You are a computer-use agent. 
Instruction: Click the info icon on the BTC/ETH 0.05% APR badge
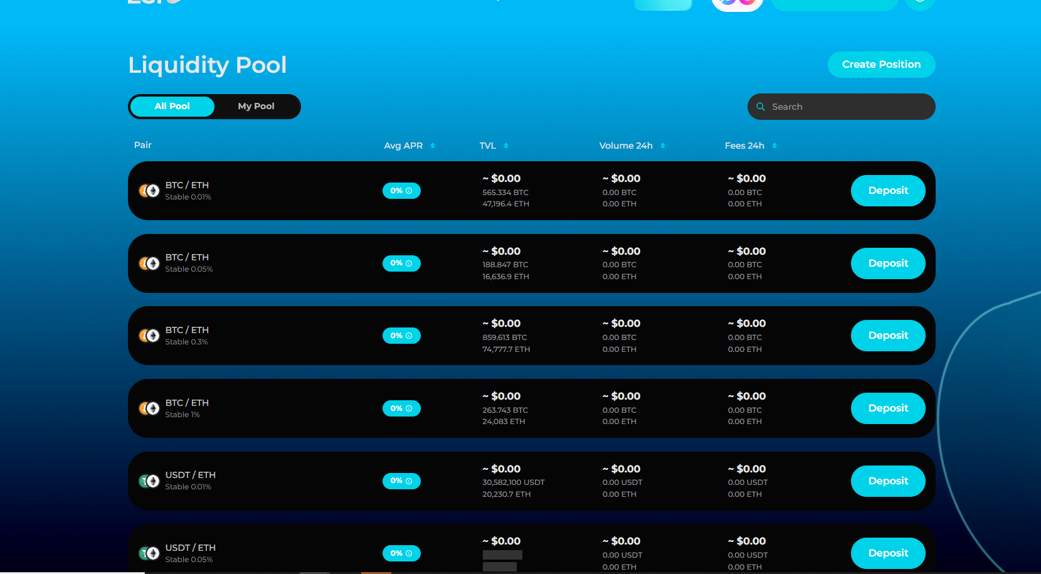[x=409, y=263]
